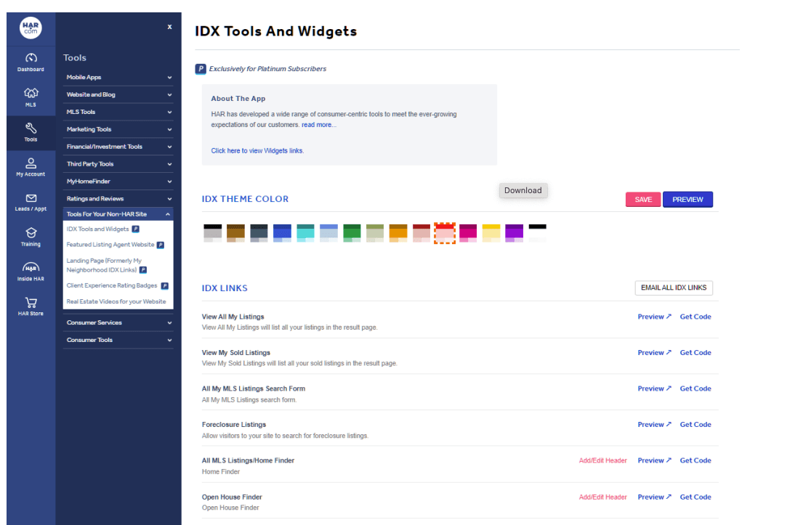Expand Financial/Investment Tools menu
This screenshot has height=525, width=811.
[x=118, y=147]
